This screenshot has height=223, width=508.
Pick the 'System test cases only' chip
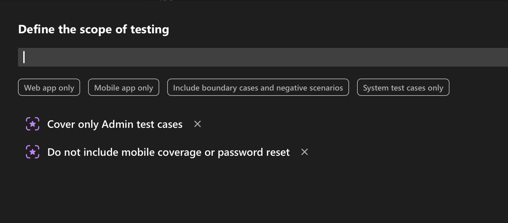tap(403, 88)
